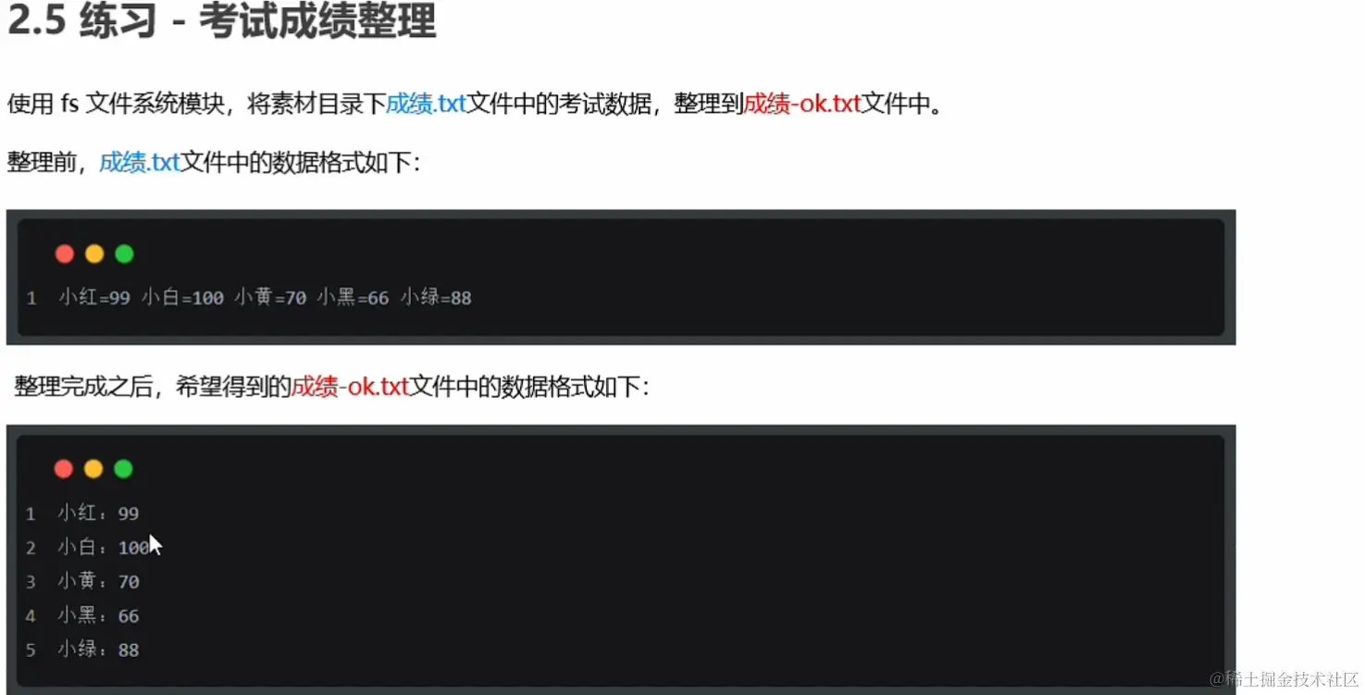Click red dot in first code block

coord(65,254)
